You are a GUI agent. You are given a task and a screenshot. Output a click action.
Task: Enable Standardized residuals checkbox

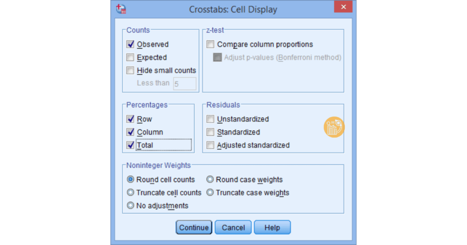point(210,132)
